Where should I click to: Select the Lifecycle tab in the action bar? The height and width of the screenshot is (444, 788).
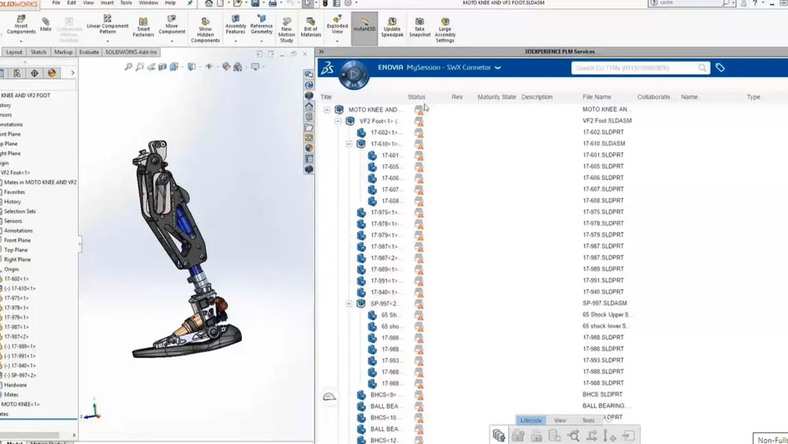point(530,420)
